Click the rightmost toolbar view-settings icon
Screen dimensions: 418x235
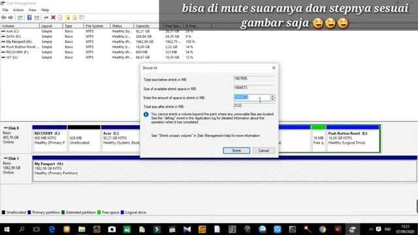82,18
